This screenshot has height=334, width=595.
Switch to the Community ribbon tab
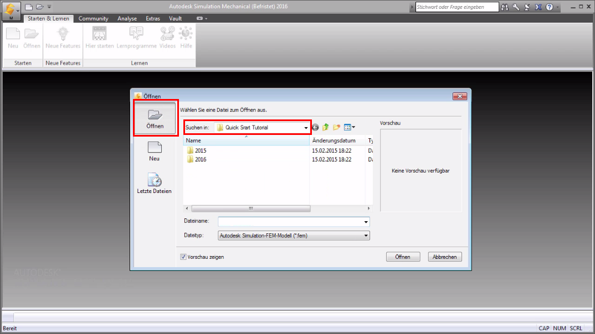[93, 18]
